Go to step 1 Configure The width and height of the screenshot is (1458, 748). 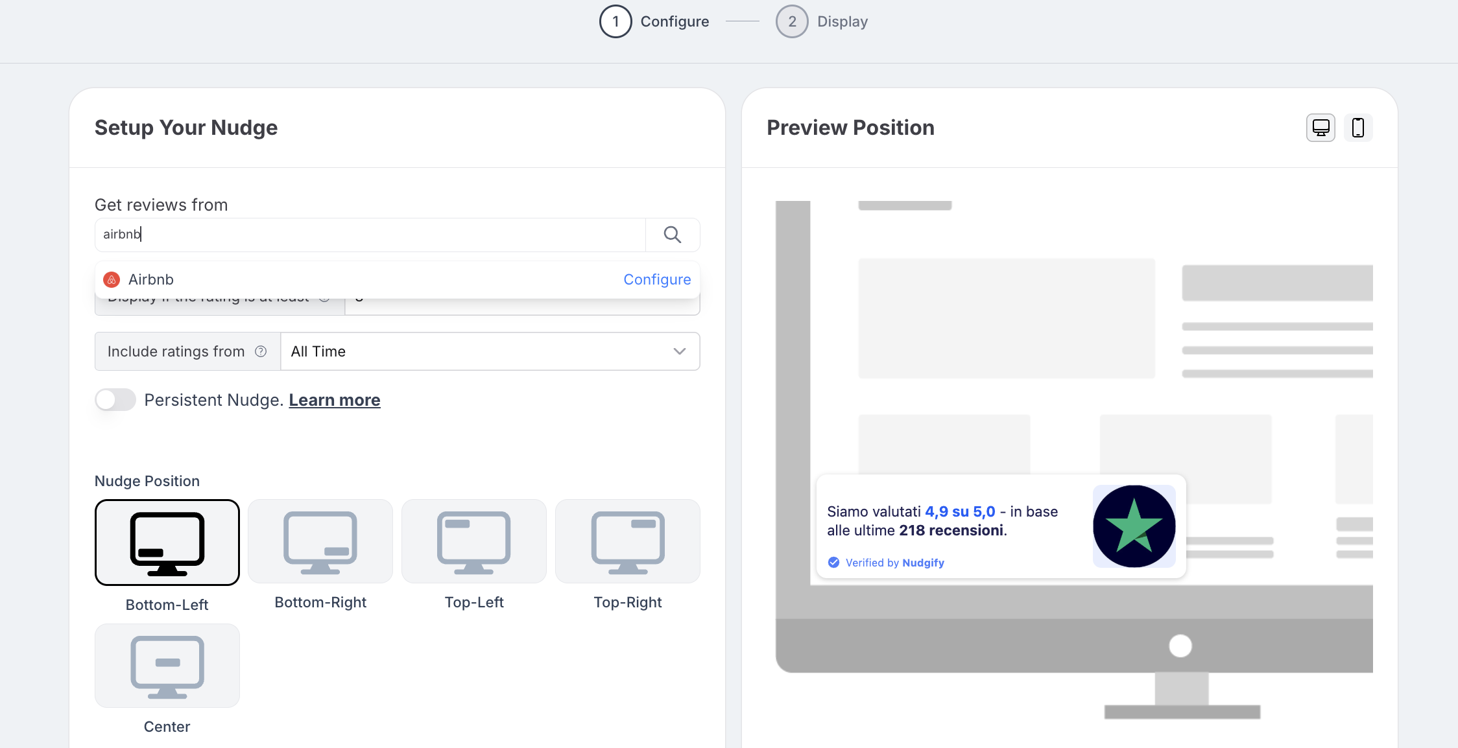615,21
